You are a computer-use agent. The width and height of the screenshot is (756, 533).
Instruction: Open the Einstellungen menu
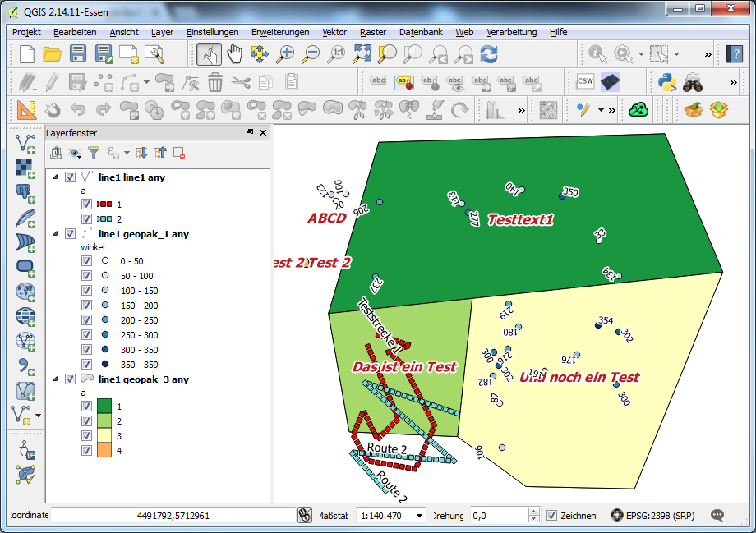click(212, 32)
